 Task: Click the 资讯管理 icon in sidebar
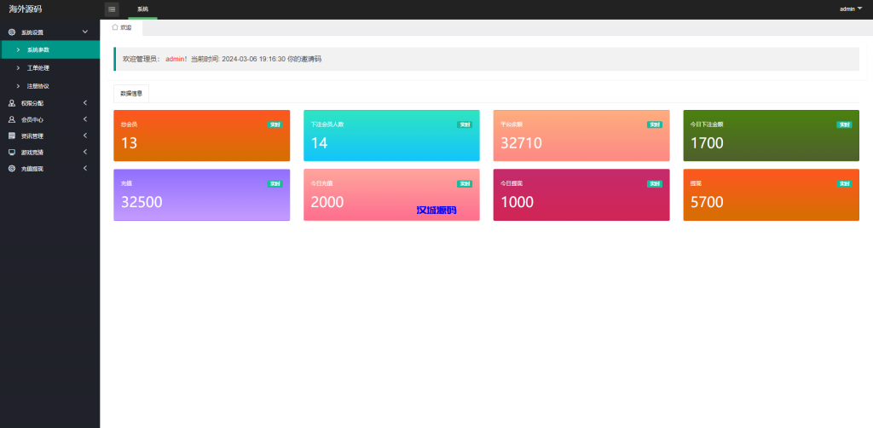tap(12, 136)
